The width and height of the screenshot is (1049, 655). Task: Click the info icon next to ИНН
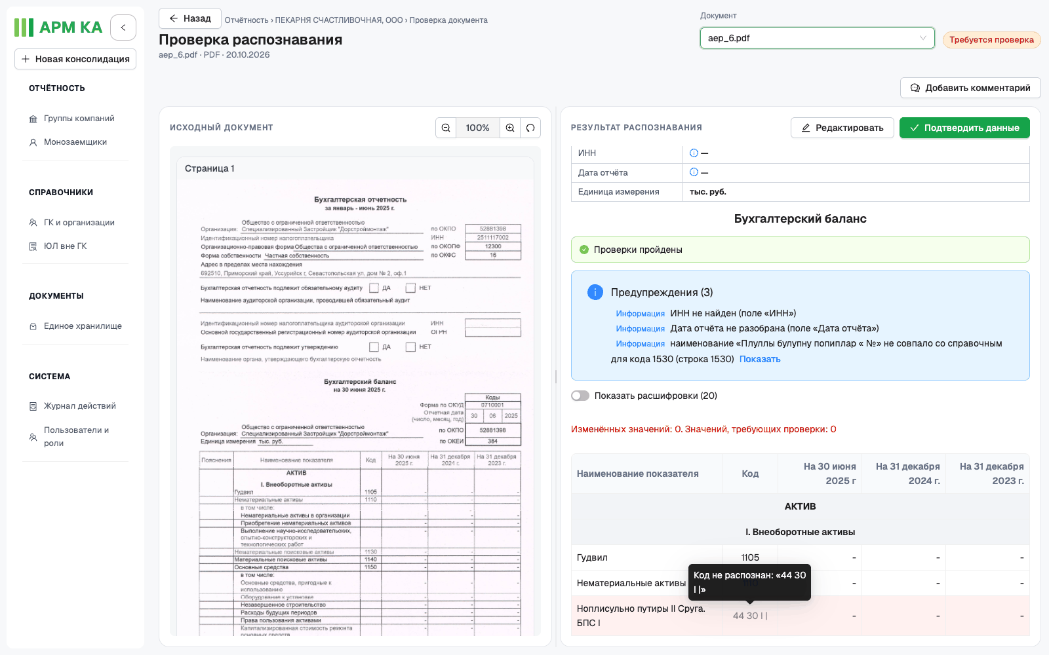click(x=694, y=153)
